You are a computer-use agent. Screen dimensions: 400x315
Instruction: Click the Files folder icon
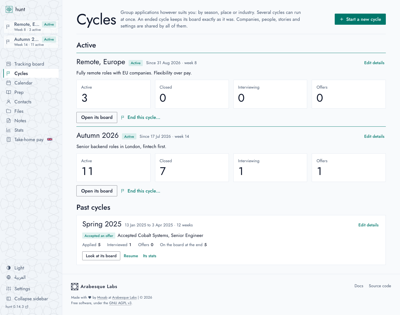(9, 111)
